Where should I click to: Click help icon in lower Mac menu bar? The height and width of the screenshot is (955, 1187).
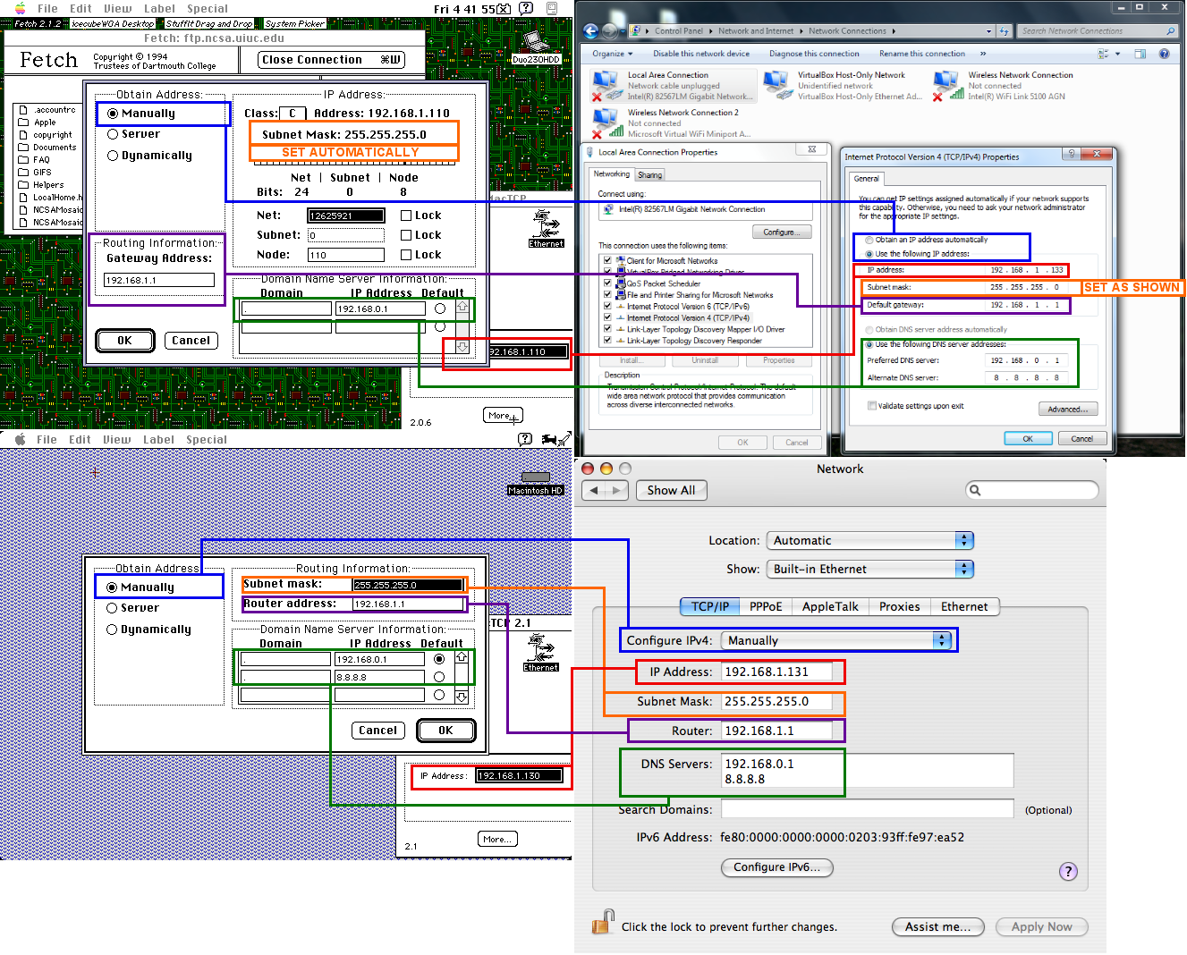(x=525, y=439)
